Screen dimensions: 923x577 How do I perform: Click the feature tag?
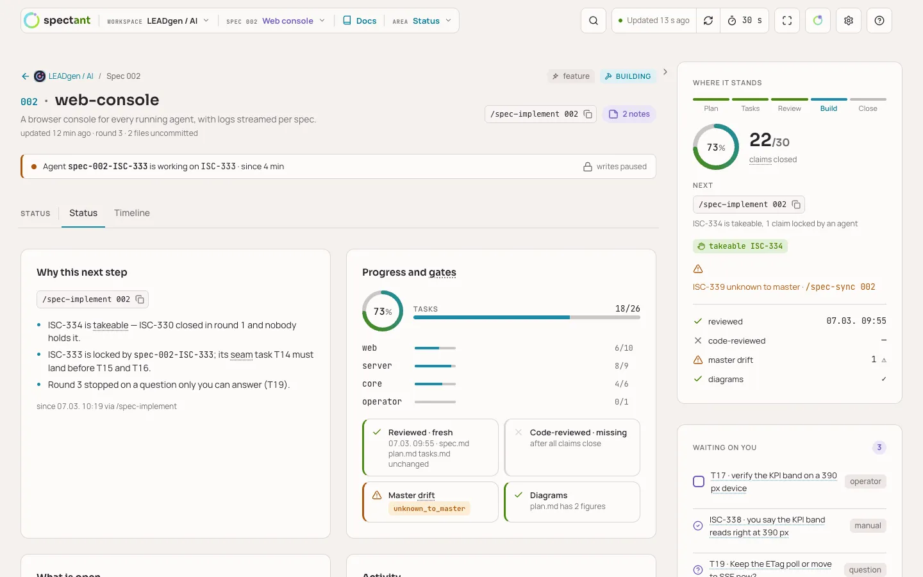571,76
